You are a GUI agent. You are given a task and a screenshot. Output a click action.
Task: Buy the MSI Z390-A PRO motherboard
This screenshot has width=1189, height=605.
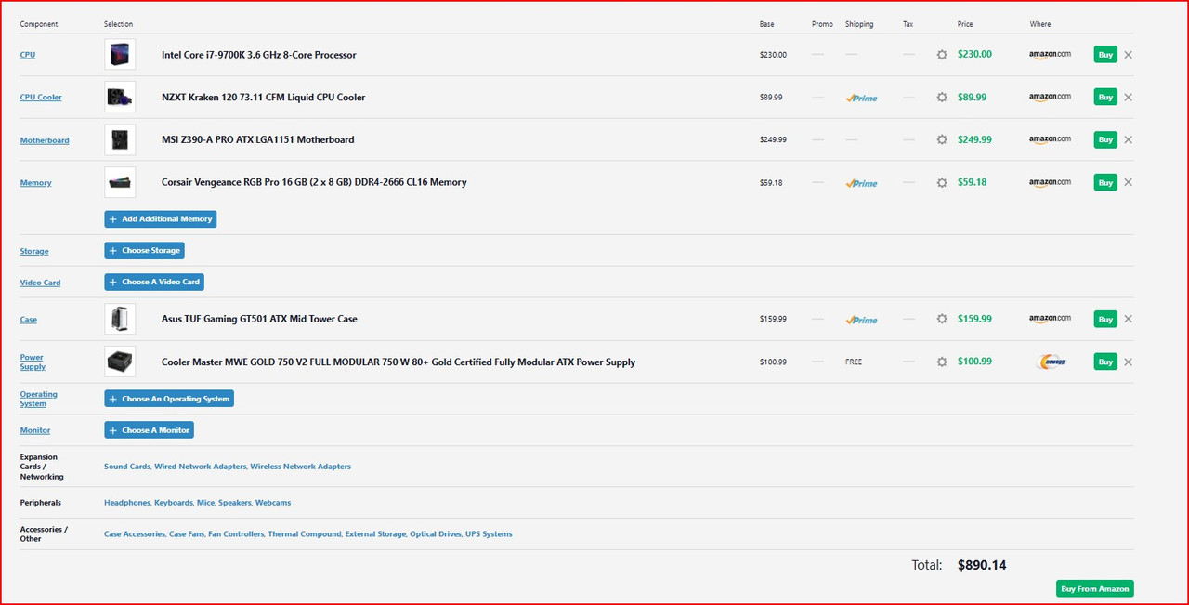[x=1105, y=140]
